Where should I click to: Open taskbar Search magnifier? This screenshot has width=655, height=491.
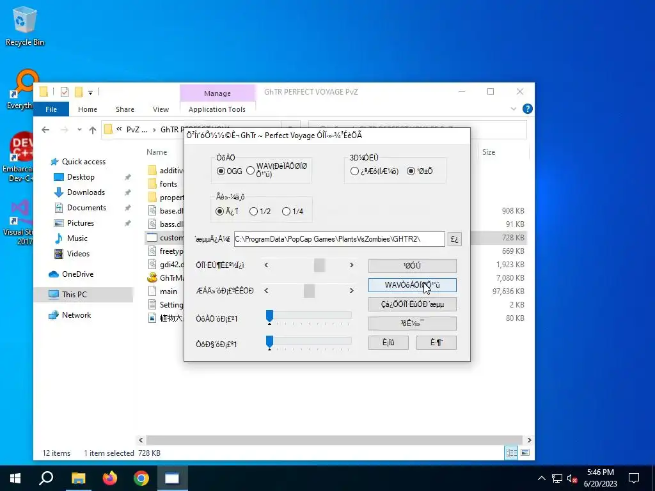pos(46,478)
